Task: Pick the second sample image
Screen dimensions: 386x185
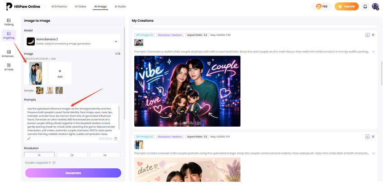Action: coord(49,90)
